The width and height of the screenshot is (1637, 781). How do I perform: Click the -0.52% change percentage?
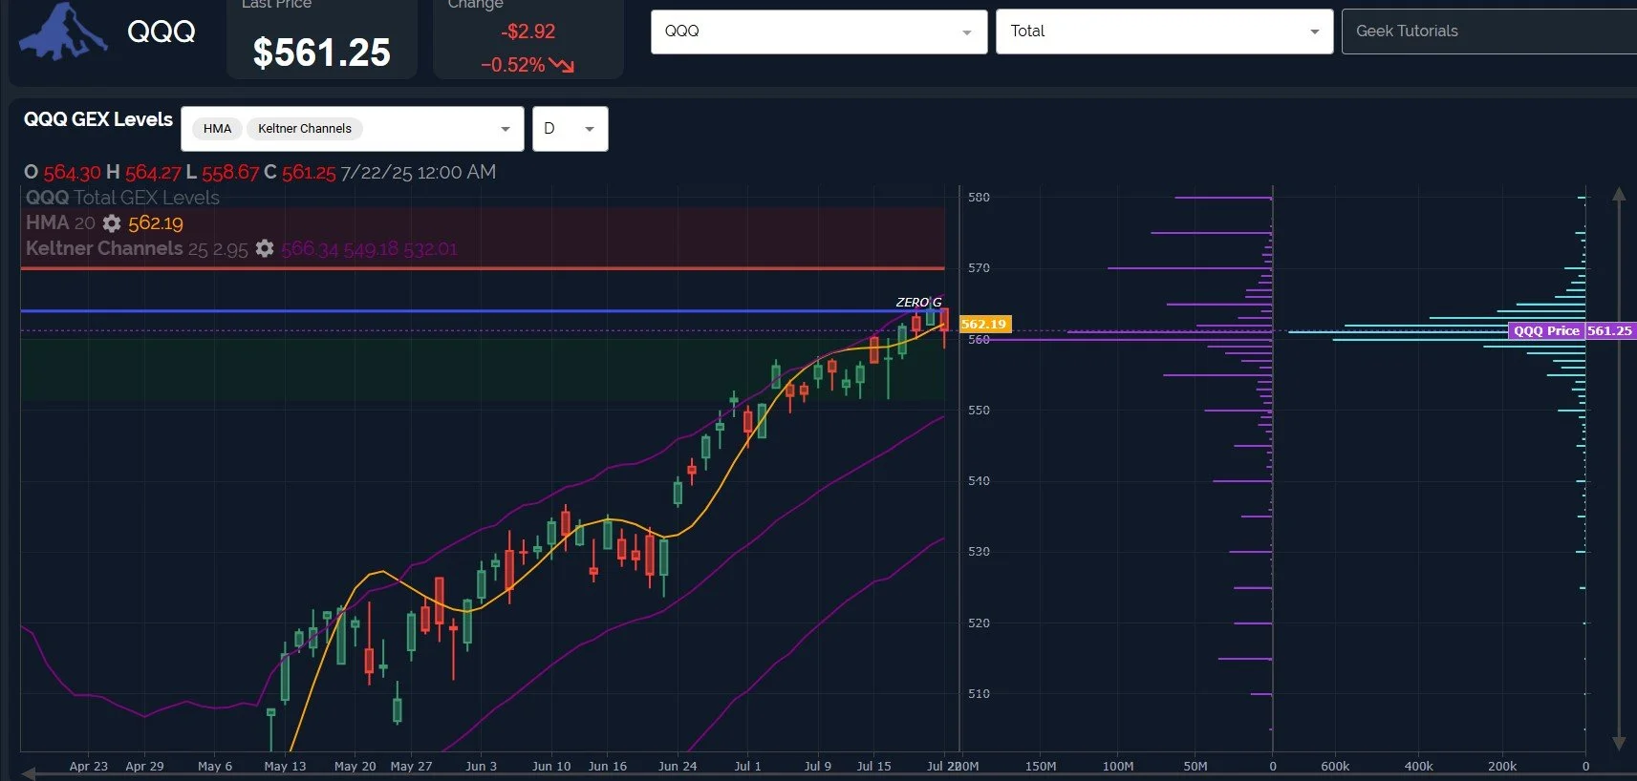(x=512, y=65)
